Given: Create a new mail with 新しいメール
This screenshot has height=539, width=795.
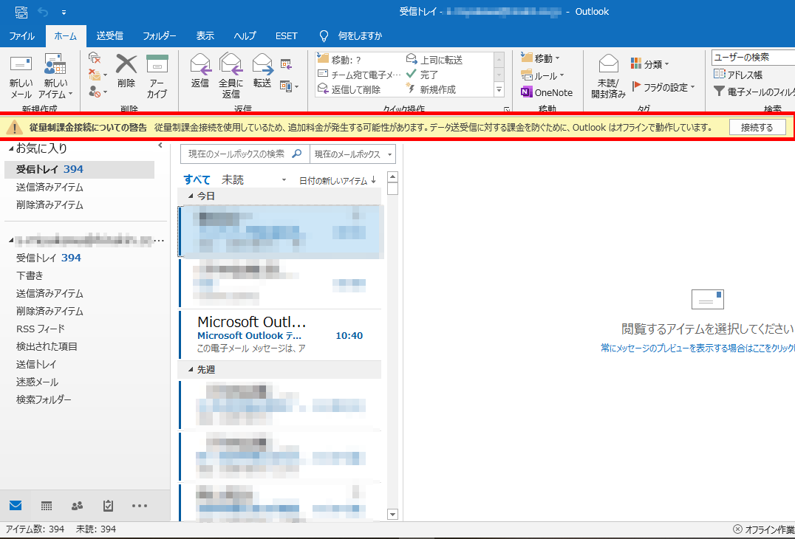Looking at the screenshot, I should (x=21, y=77).
